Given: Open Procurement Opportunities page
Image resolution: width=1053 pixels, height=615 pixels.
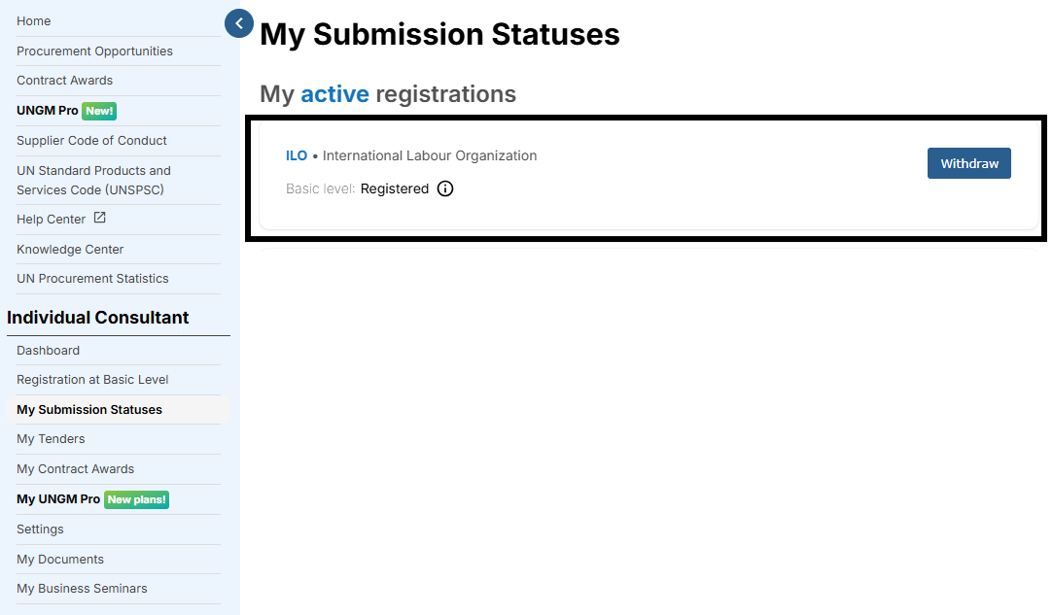Looking at the screenshot, I should click(94, 51).
